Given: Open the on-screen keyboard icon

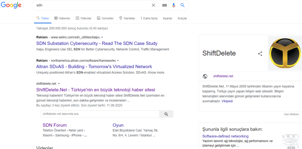Looking at the screenshot, I should [164, 5].
